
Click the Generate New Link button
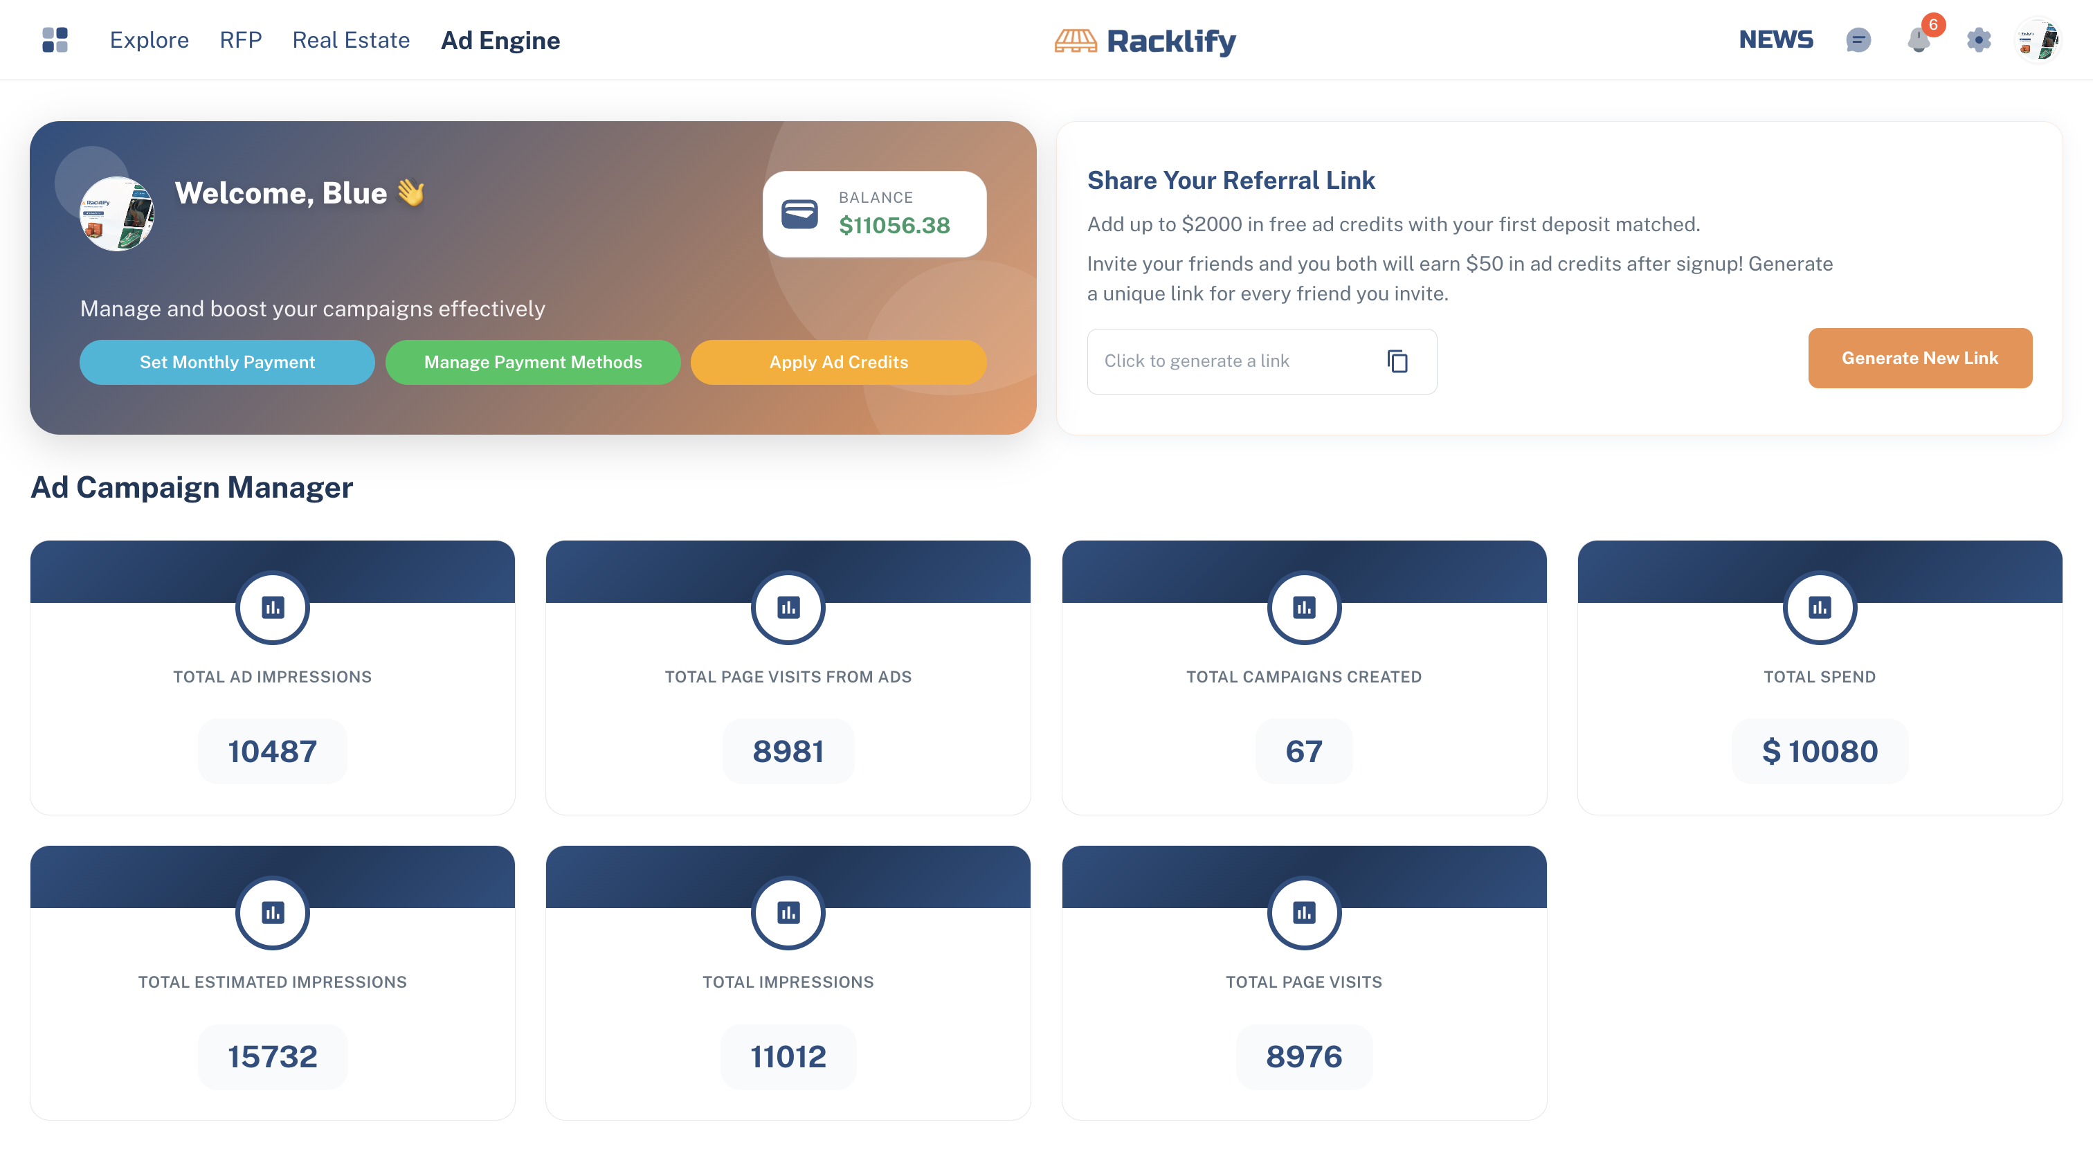[1920, 359]
